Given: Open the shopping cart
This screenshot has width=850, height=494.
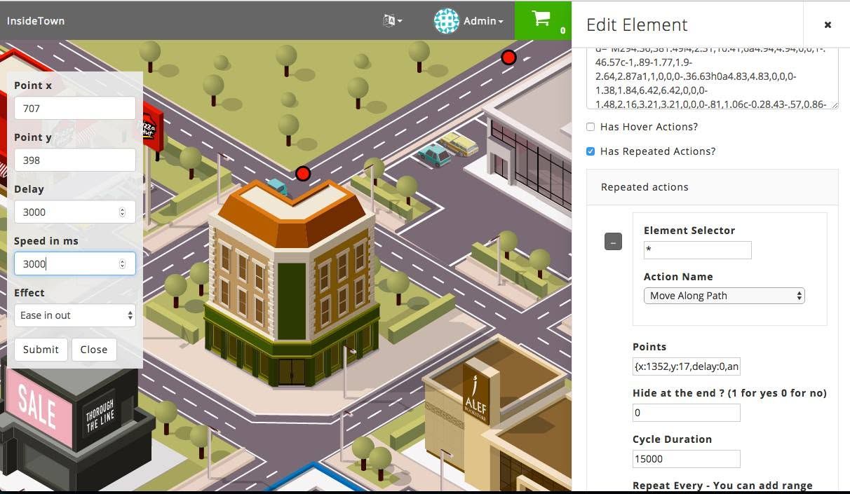Looking at the screenshot, I should [543, 20].
